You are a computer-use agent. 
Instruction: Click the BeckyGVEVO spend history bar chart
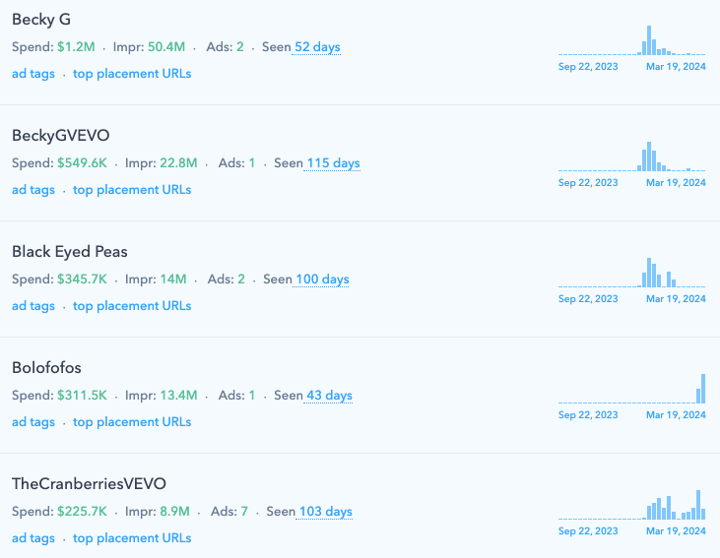(x=631, y=156)
